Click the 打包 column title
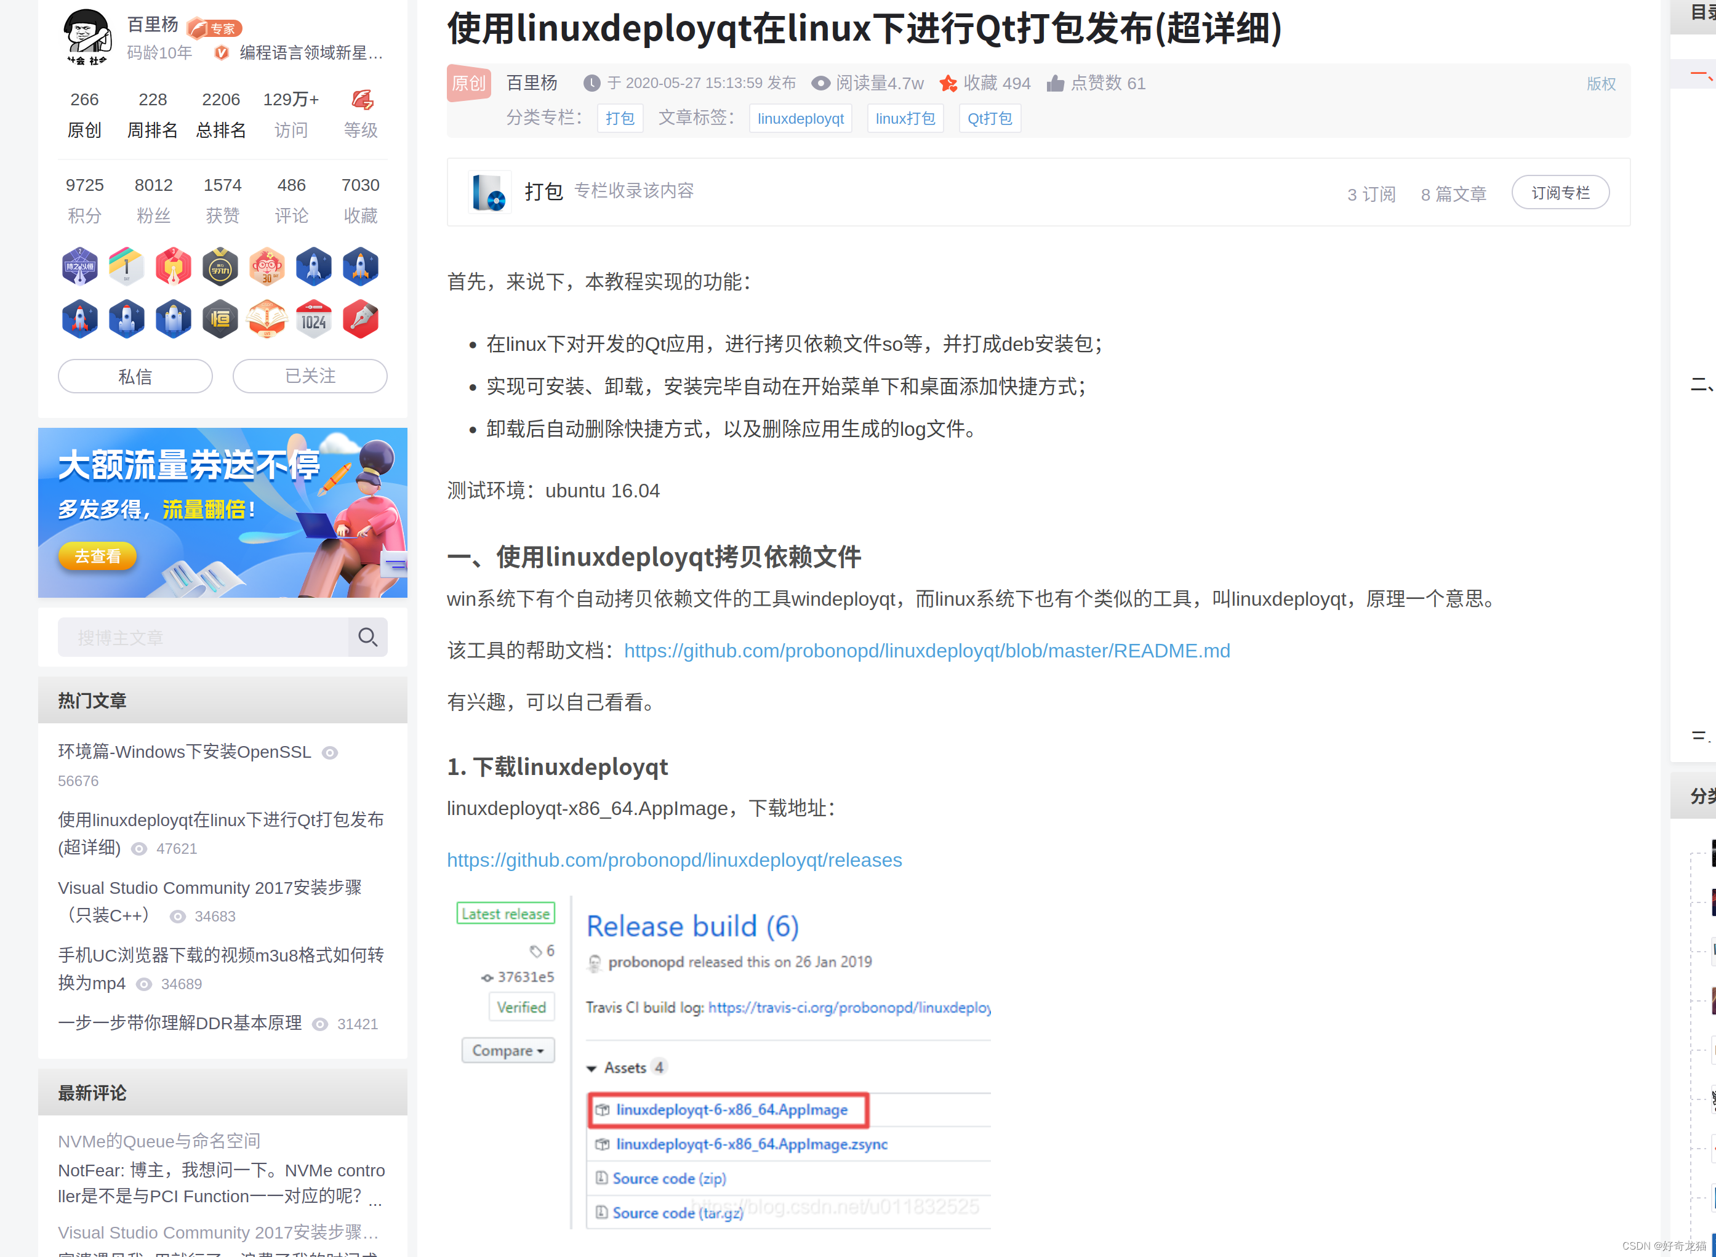The image size is (1716, 1257). (544, 191)
